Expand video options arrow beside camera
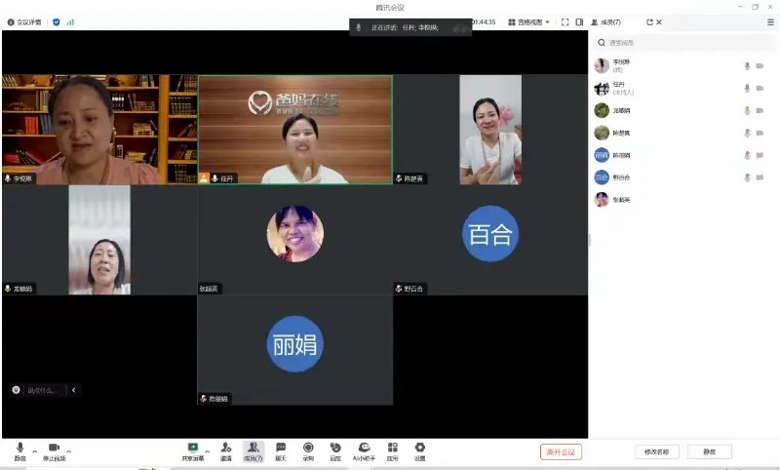The height and width of the screenshot is (470, 780). click(x=69, y=451)
